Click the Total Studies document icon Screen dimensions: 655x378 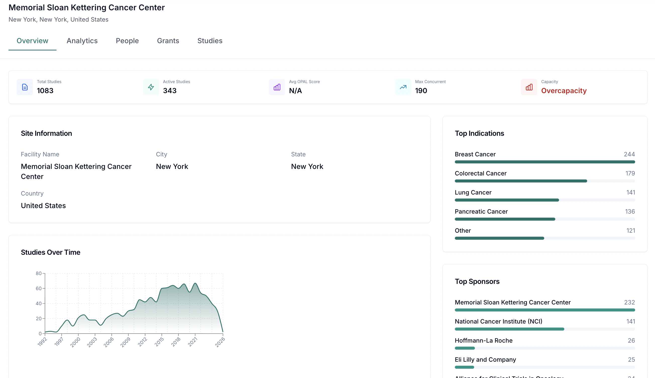25,87
